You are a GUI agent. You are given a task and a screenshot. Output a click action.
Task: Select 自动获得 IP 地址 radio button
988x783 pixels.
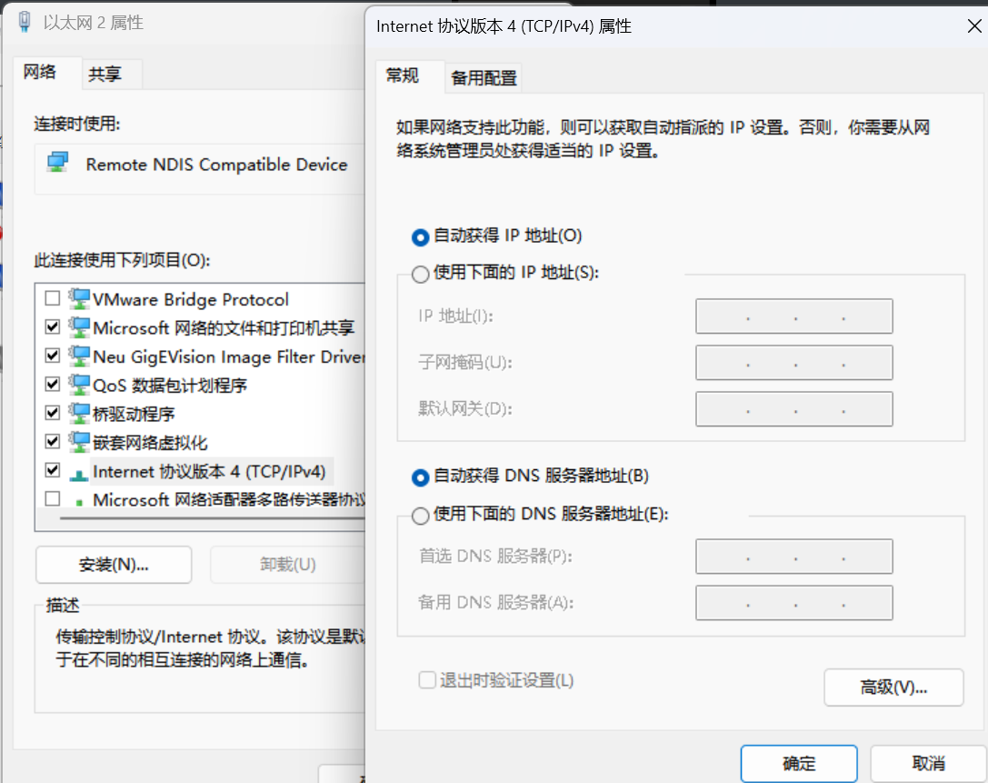420,237
